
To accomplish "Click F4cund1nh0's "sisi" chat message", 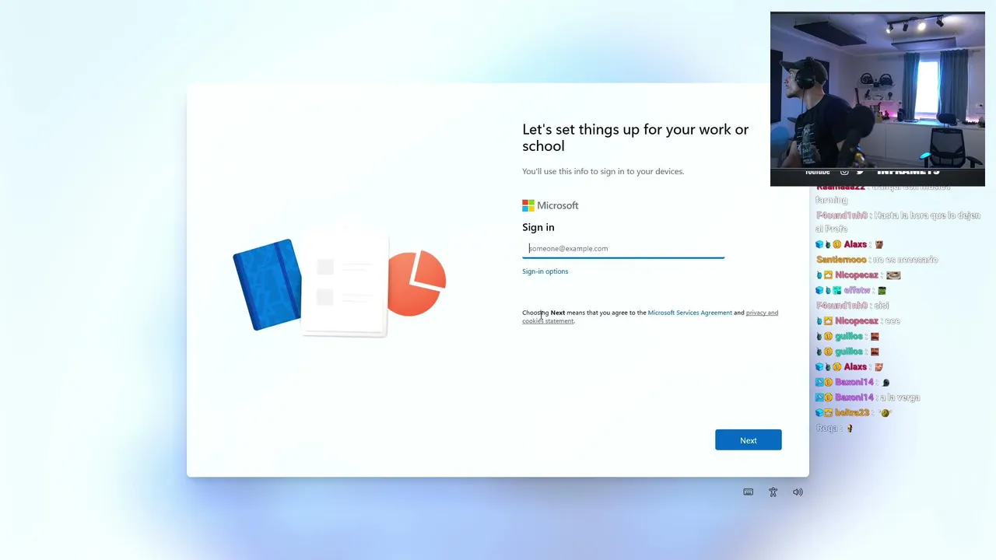I will pyautogui.click(x=852, y=306).
